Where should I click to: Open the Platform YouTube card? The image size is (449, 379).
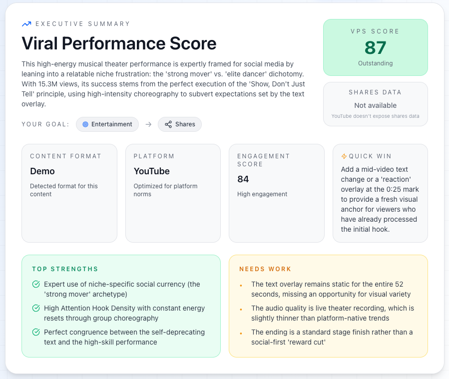coord(173,193)
